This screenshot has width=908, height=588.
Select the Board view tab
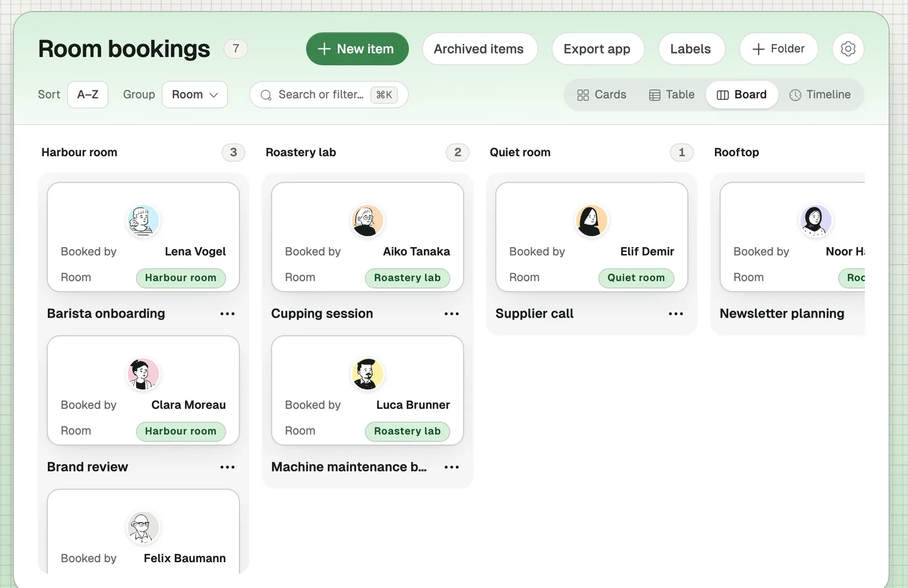(742, 95)
